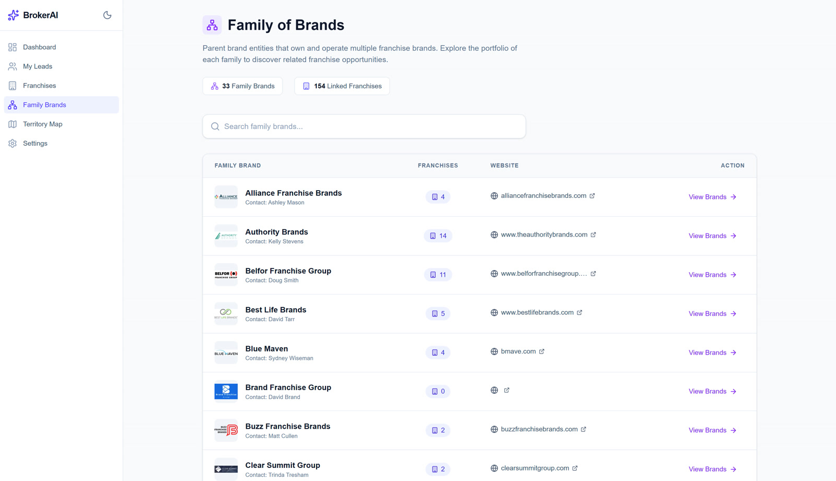Click Blue Maven franchises count badge
This screenshot has width=836, height=481.
[x=438, y=353]
